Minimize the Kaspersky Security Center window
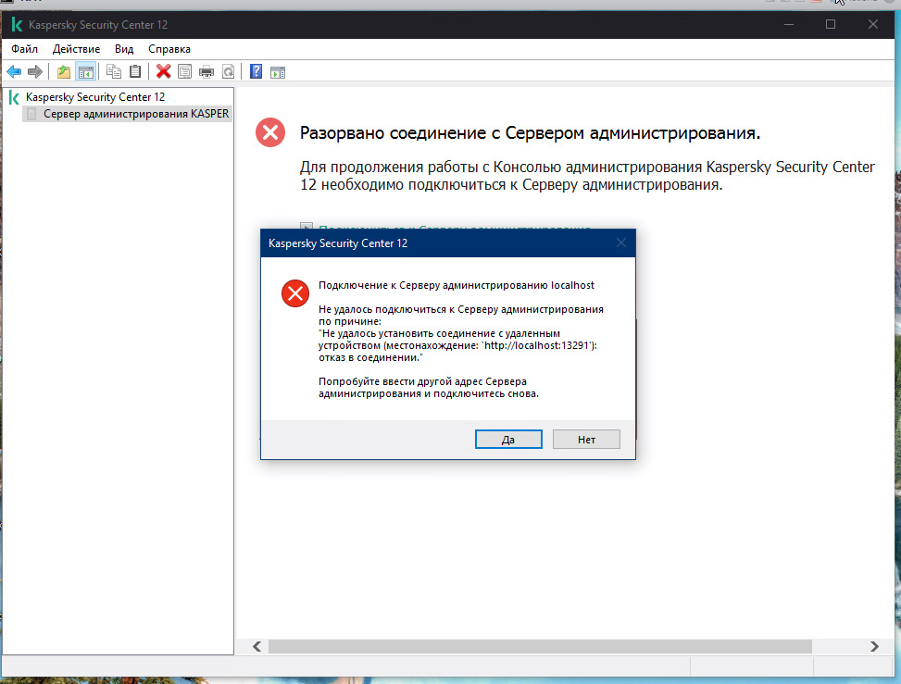The height and width of the screenshot is (684, 901). coord(789,24)
